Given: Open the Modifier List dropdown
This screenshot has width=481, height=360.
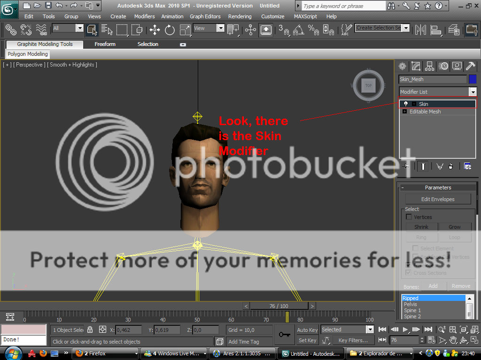Looking at the screenshot, I should pyautogui.click(x=472, y=92).
